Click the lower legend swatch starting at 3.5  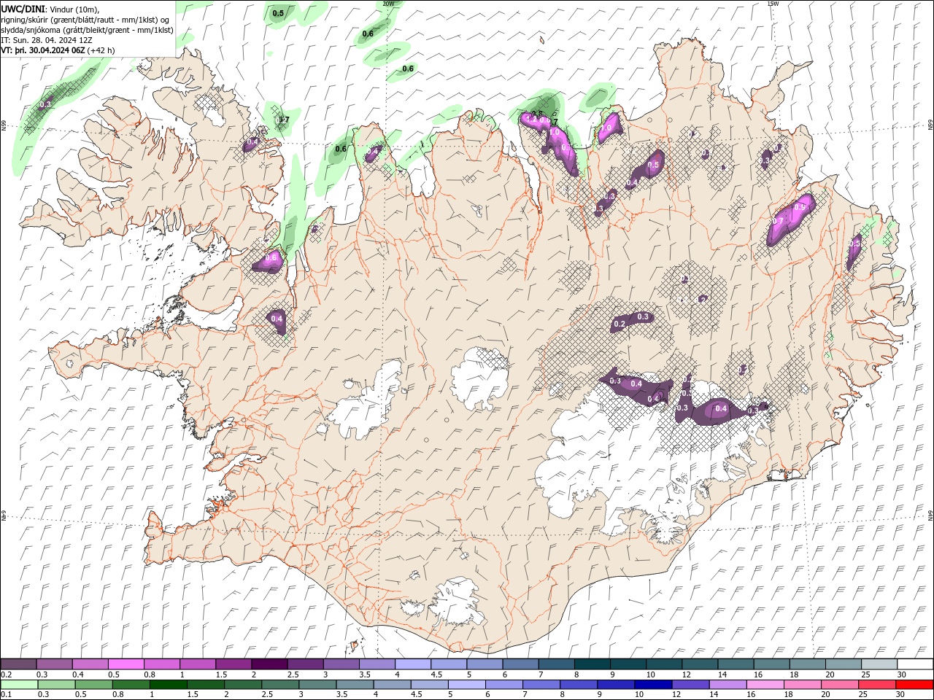[355, 685]
